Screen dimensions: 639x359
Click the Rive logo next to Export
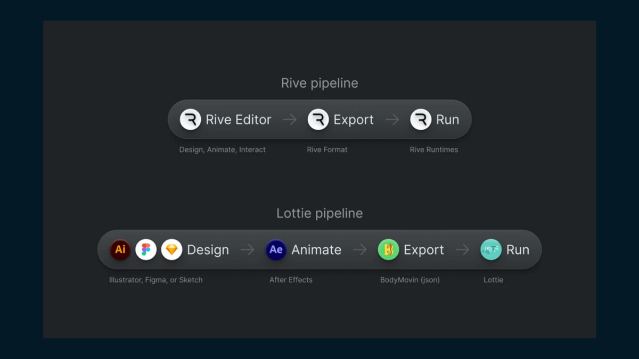(318, 120)
